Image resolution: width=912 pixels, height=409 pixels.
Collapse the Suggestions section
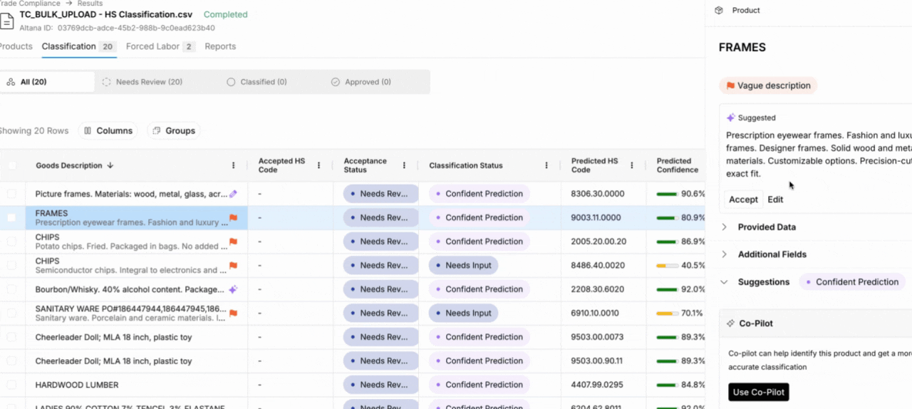tap(725, 282)
